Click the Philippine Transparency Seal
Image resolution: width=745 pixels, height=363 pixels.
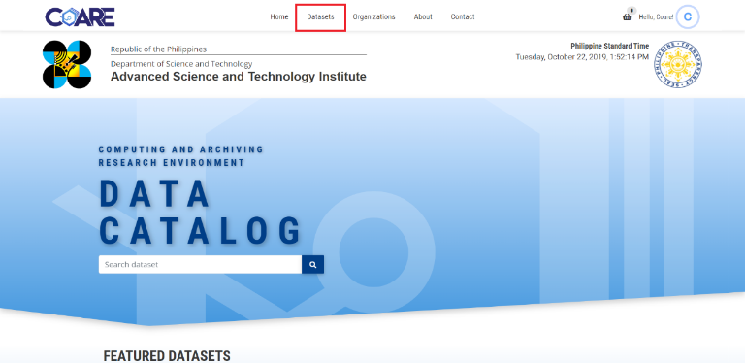678,64
